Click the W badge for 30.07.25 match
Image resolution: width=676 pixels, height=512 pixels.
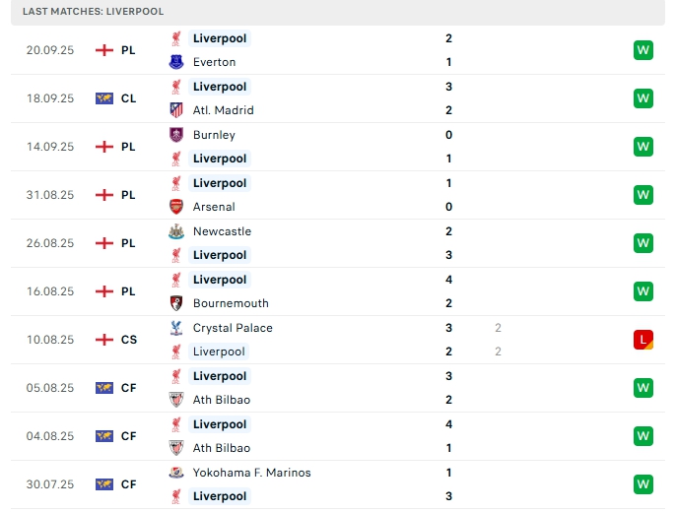pos(643,484)
